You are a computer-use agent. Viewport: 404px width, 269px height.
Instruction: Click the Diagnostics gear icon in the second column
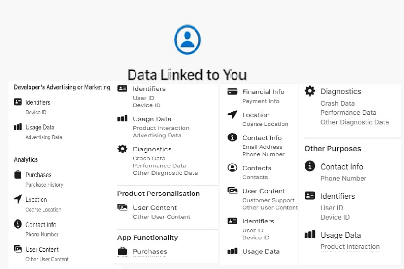122,149
